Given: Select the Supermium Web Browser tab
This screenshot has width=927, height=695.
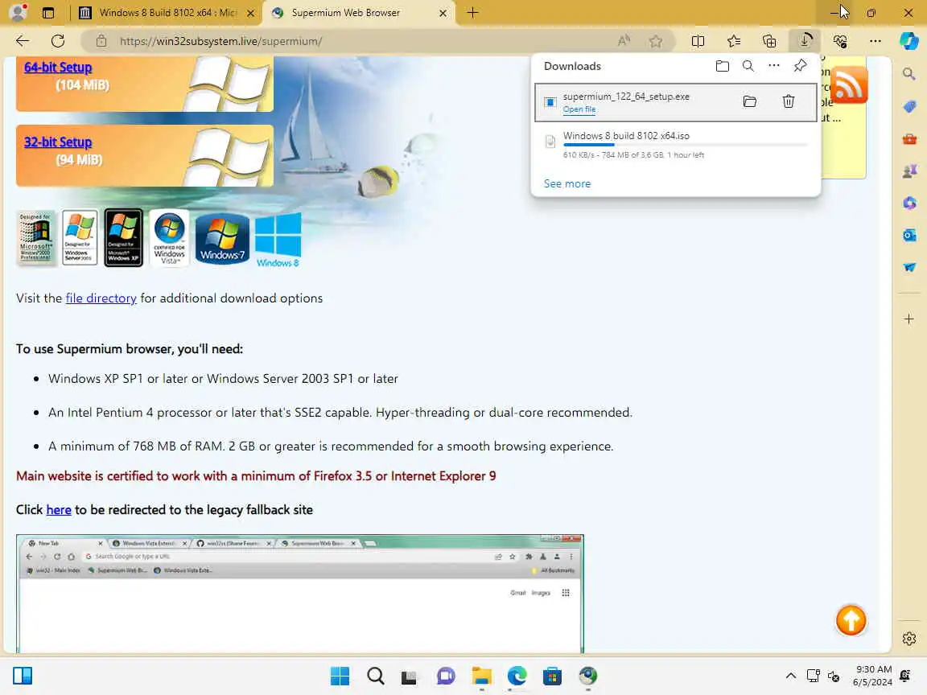Looking at the screenshot, I should pos(359,13).
